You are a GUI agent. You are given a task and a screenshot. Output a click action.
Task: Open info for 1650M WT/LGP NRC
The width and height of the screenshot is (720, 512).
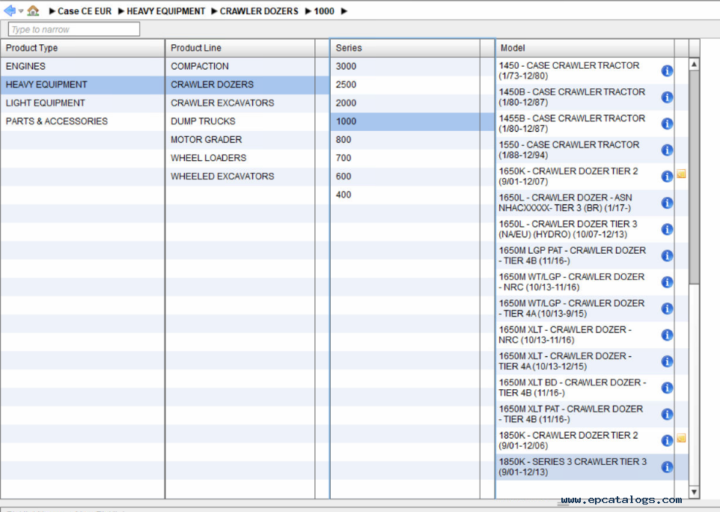(x=667, y=282)
